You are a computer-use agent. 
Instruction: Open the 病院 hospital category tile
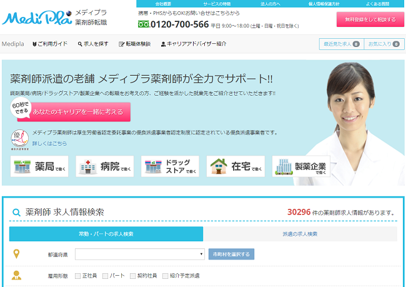(104, 166)
